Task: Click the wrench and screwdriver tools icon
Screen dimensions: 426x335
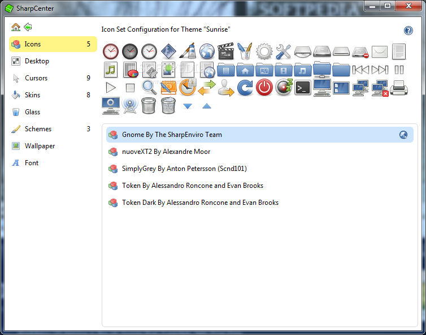Action: point(284,51)
